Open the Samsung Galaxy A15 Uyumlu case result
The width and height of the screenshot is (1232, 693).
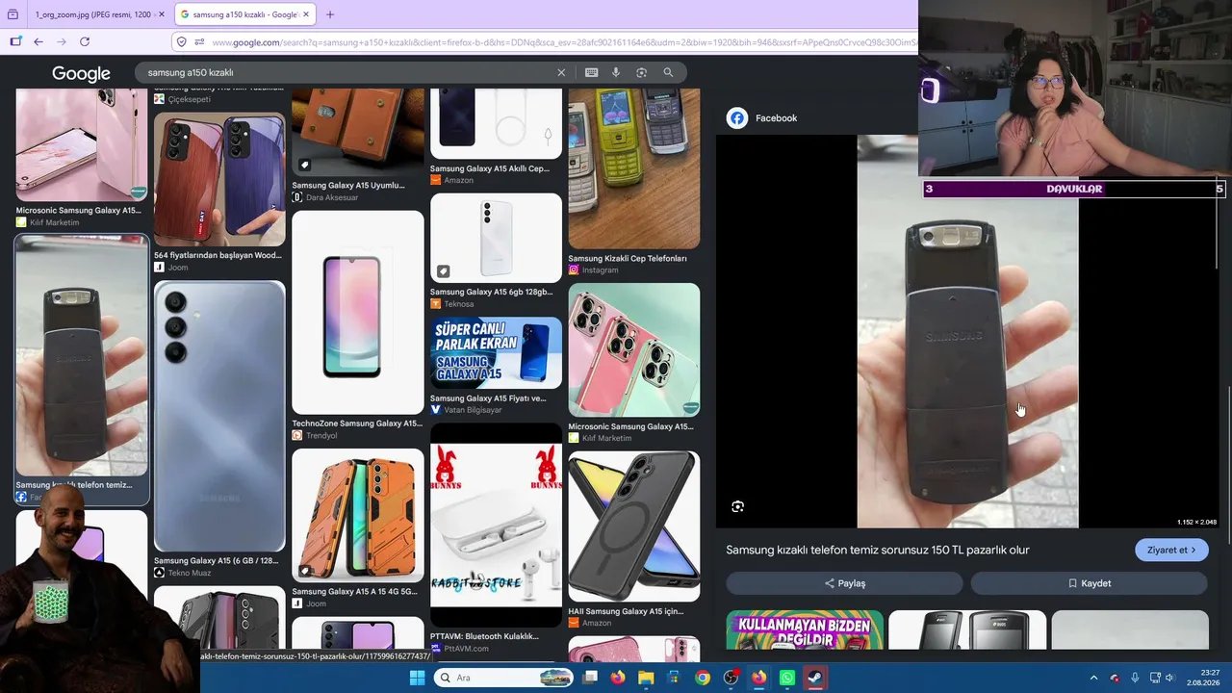click(x=357, y=132)
